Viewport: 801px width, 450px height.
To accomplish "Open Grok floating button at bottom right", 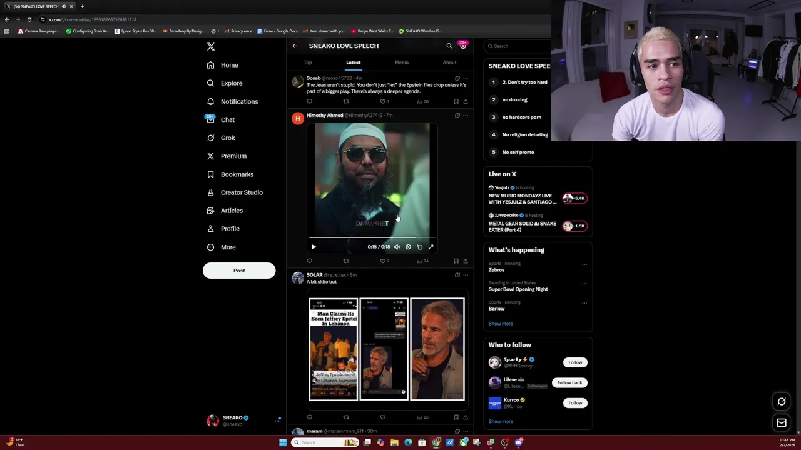I will click(782, 402).
